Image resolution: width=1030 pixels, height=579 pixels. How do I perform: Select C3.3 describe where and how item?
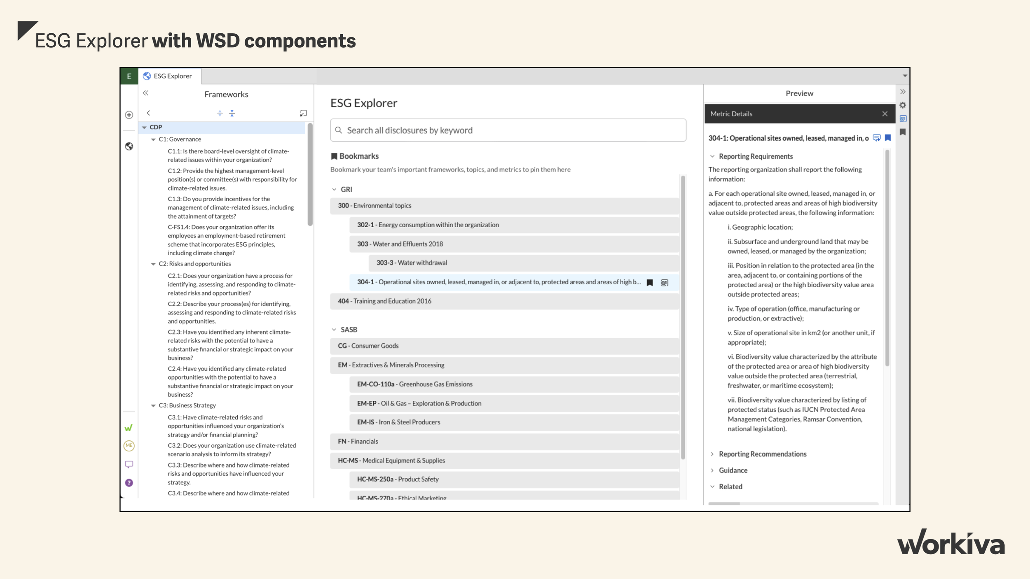tap(229, 474)
